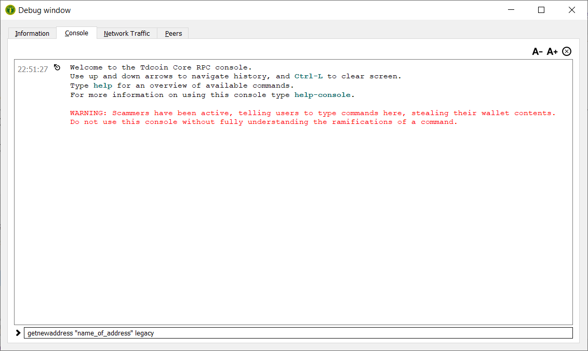The width and height of the screenshot is (588, 351).
Task: Click the 22:51:27 timestamp
Action: pos(33,69)
